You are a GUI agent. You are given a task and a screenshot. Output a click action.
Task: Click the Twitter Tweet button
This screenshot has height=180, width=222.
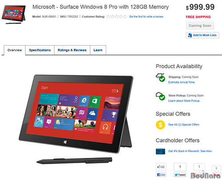coord(180,175)
